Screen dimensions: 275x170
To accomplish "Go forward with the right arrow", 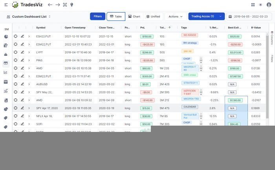I will [x=58, y=5].
